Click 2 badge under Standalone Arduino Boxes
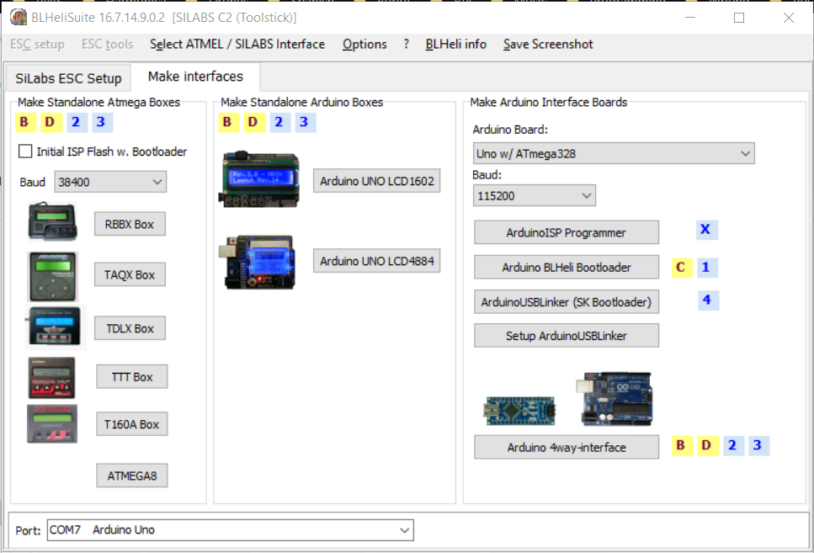Viewport: 814px width, 553px height. (x=279, y=123)
